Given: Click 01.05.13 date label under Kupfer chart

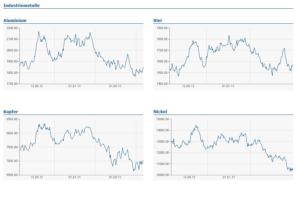Looking at the screenshot, I should pyautogui.click(x=115, y=177).
